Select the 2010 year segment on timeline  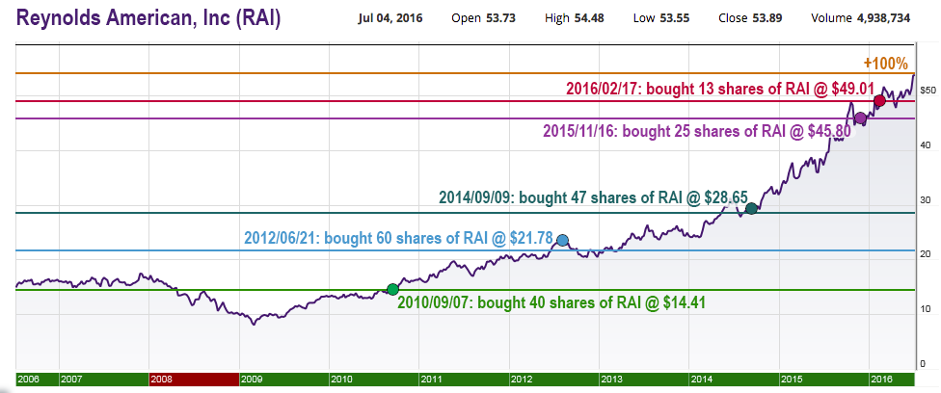tap(374, 380)
